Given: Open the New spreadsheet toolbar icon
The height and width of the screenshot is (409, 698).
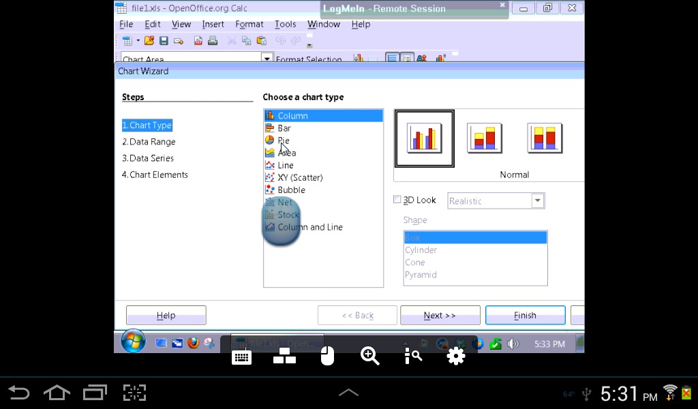Looking at the screenshot, I should tap(127, 41).
